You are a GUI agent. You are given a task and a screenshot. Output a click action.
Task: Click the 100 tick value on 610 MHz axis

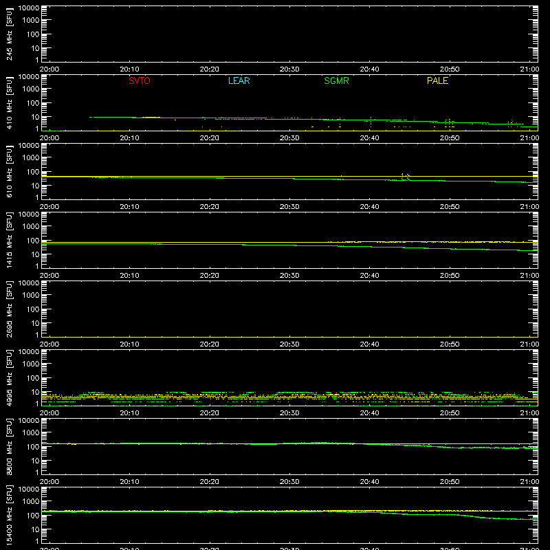pyautogui.click(x=33, y=172)
